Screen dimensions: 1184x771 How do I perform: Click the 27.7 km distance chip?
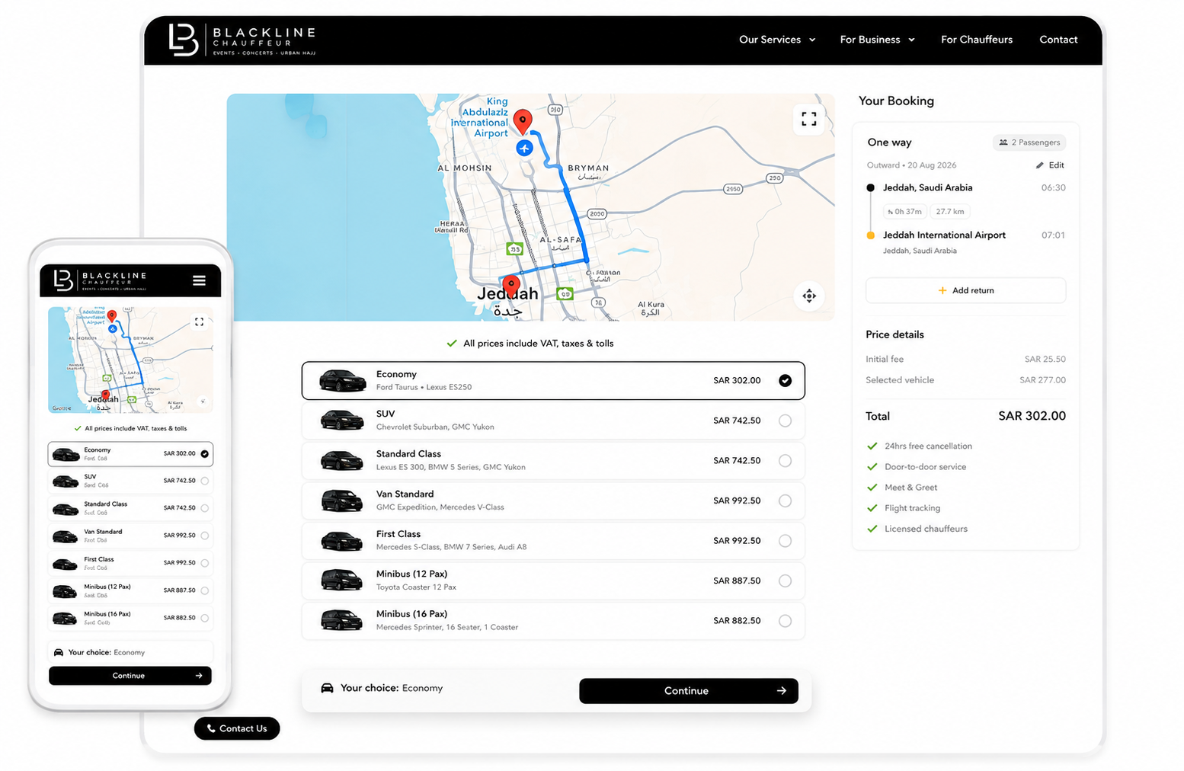pyautogui.click(x=950, y=212)
